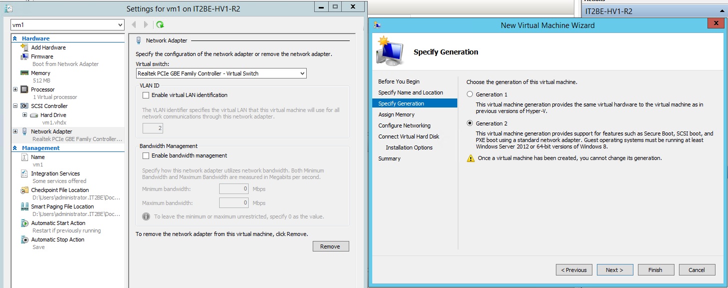Viewport: 728px width, 288px height.
Task: Open the Summary wizard page
Action: click(389, 158)
